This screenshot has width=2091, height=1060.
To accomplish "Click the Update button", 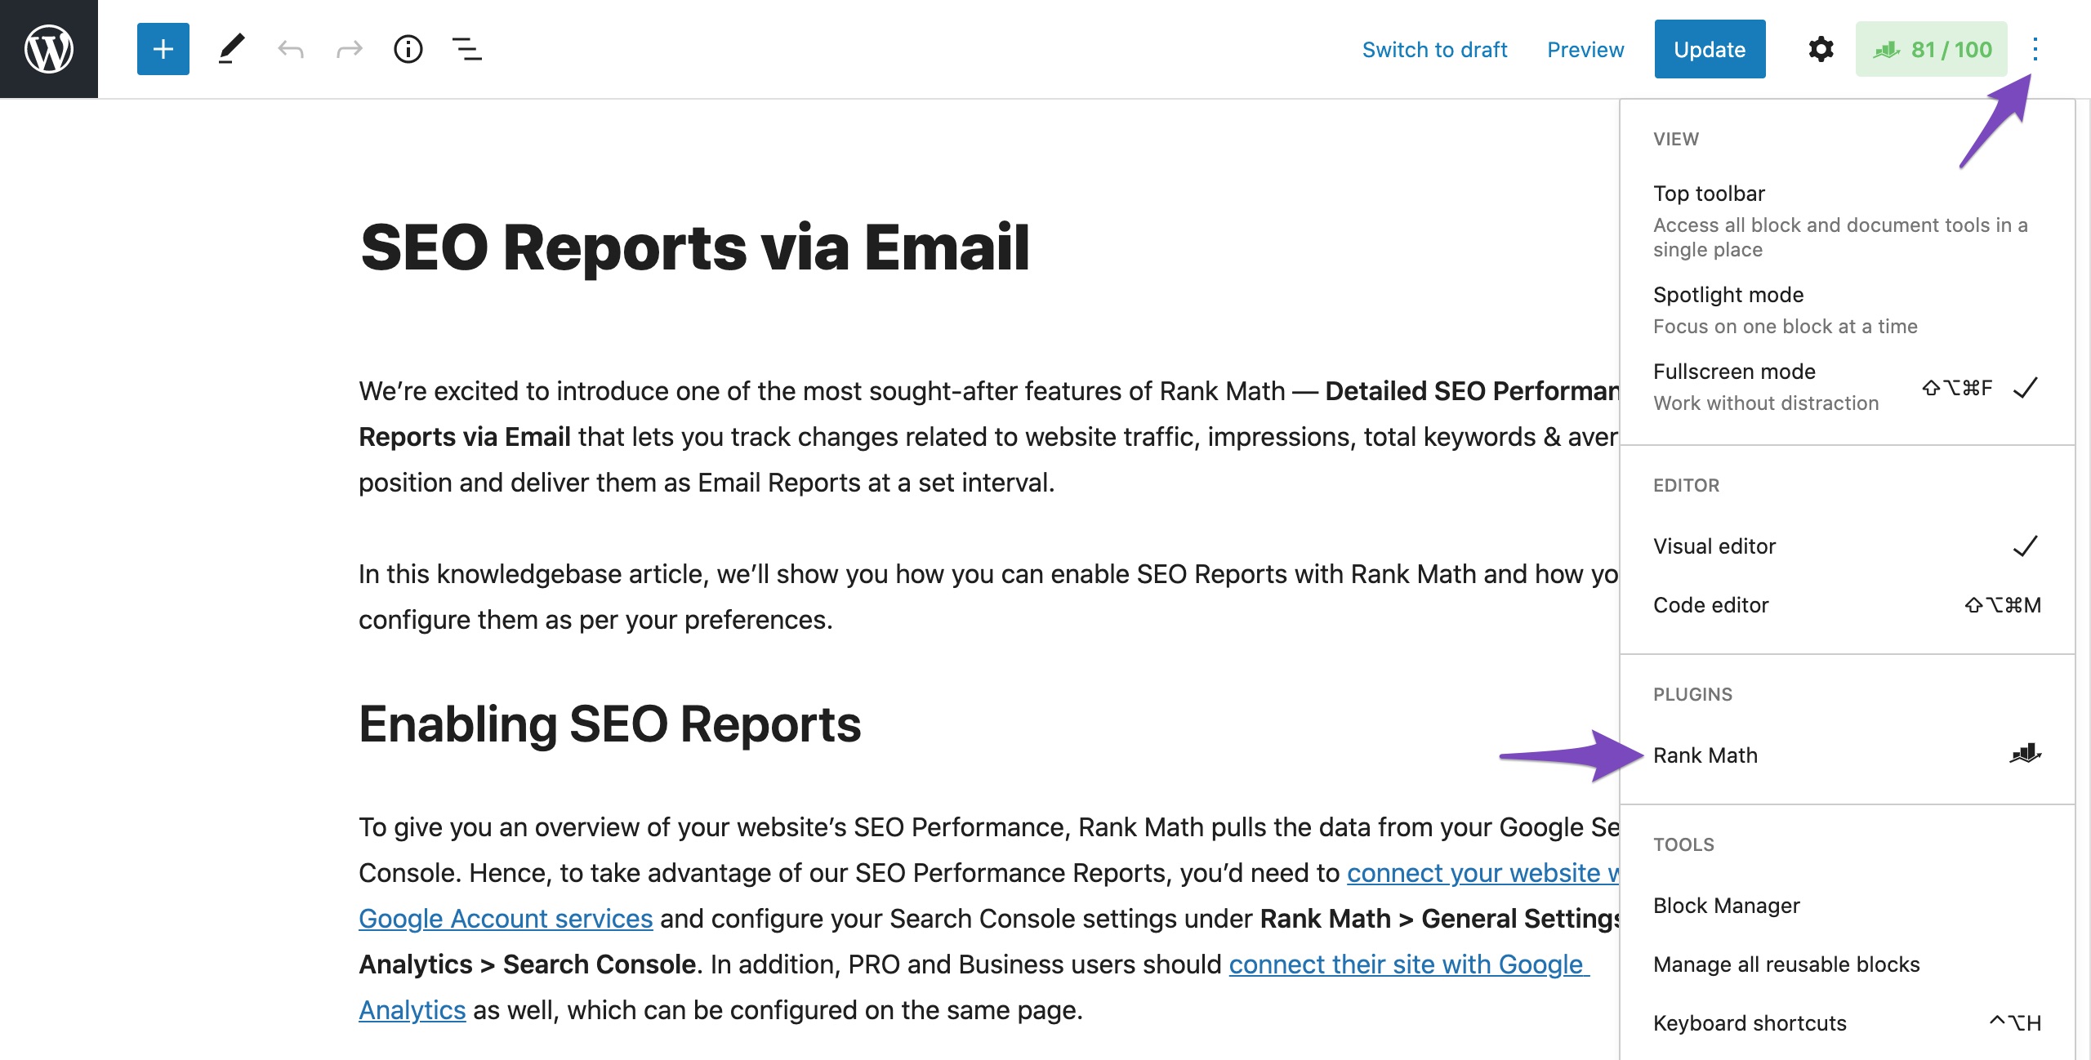I will [x=1710, y=49].
